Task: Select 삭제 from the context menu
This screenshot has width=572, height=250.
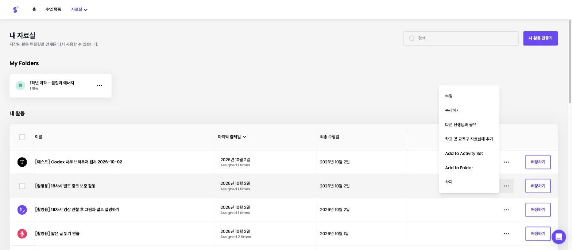Action: point(469,182)
